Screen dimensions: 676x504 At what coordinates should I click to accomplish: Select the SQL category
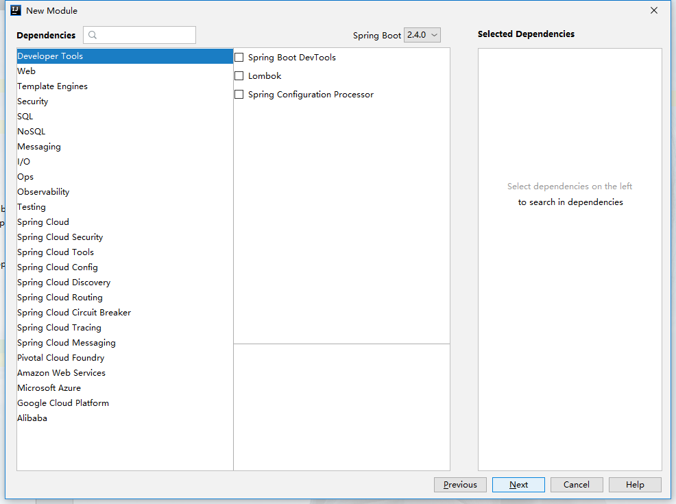[125, 117]
